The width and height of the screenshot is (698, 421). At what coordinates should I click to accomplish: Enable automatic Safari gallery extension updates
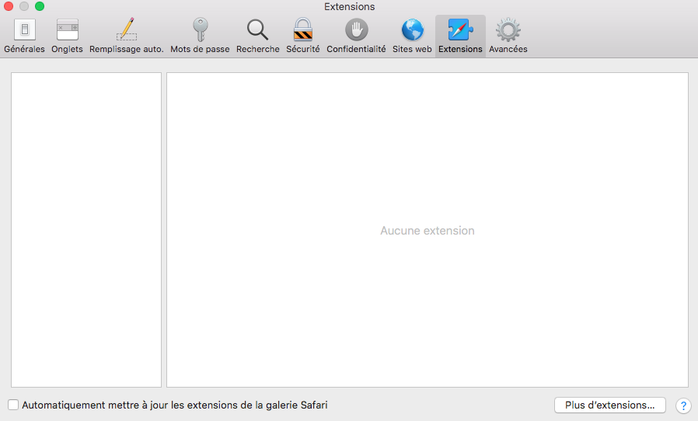pos(13,405)
